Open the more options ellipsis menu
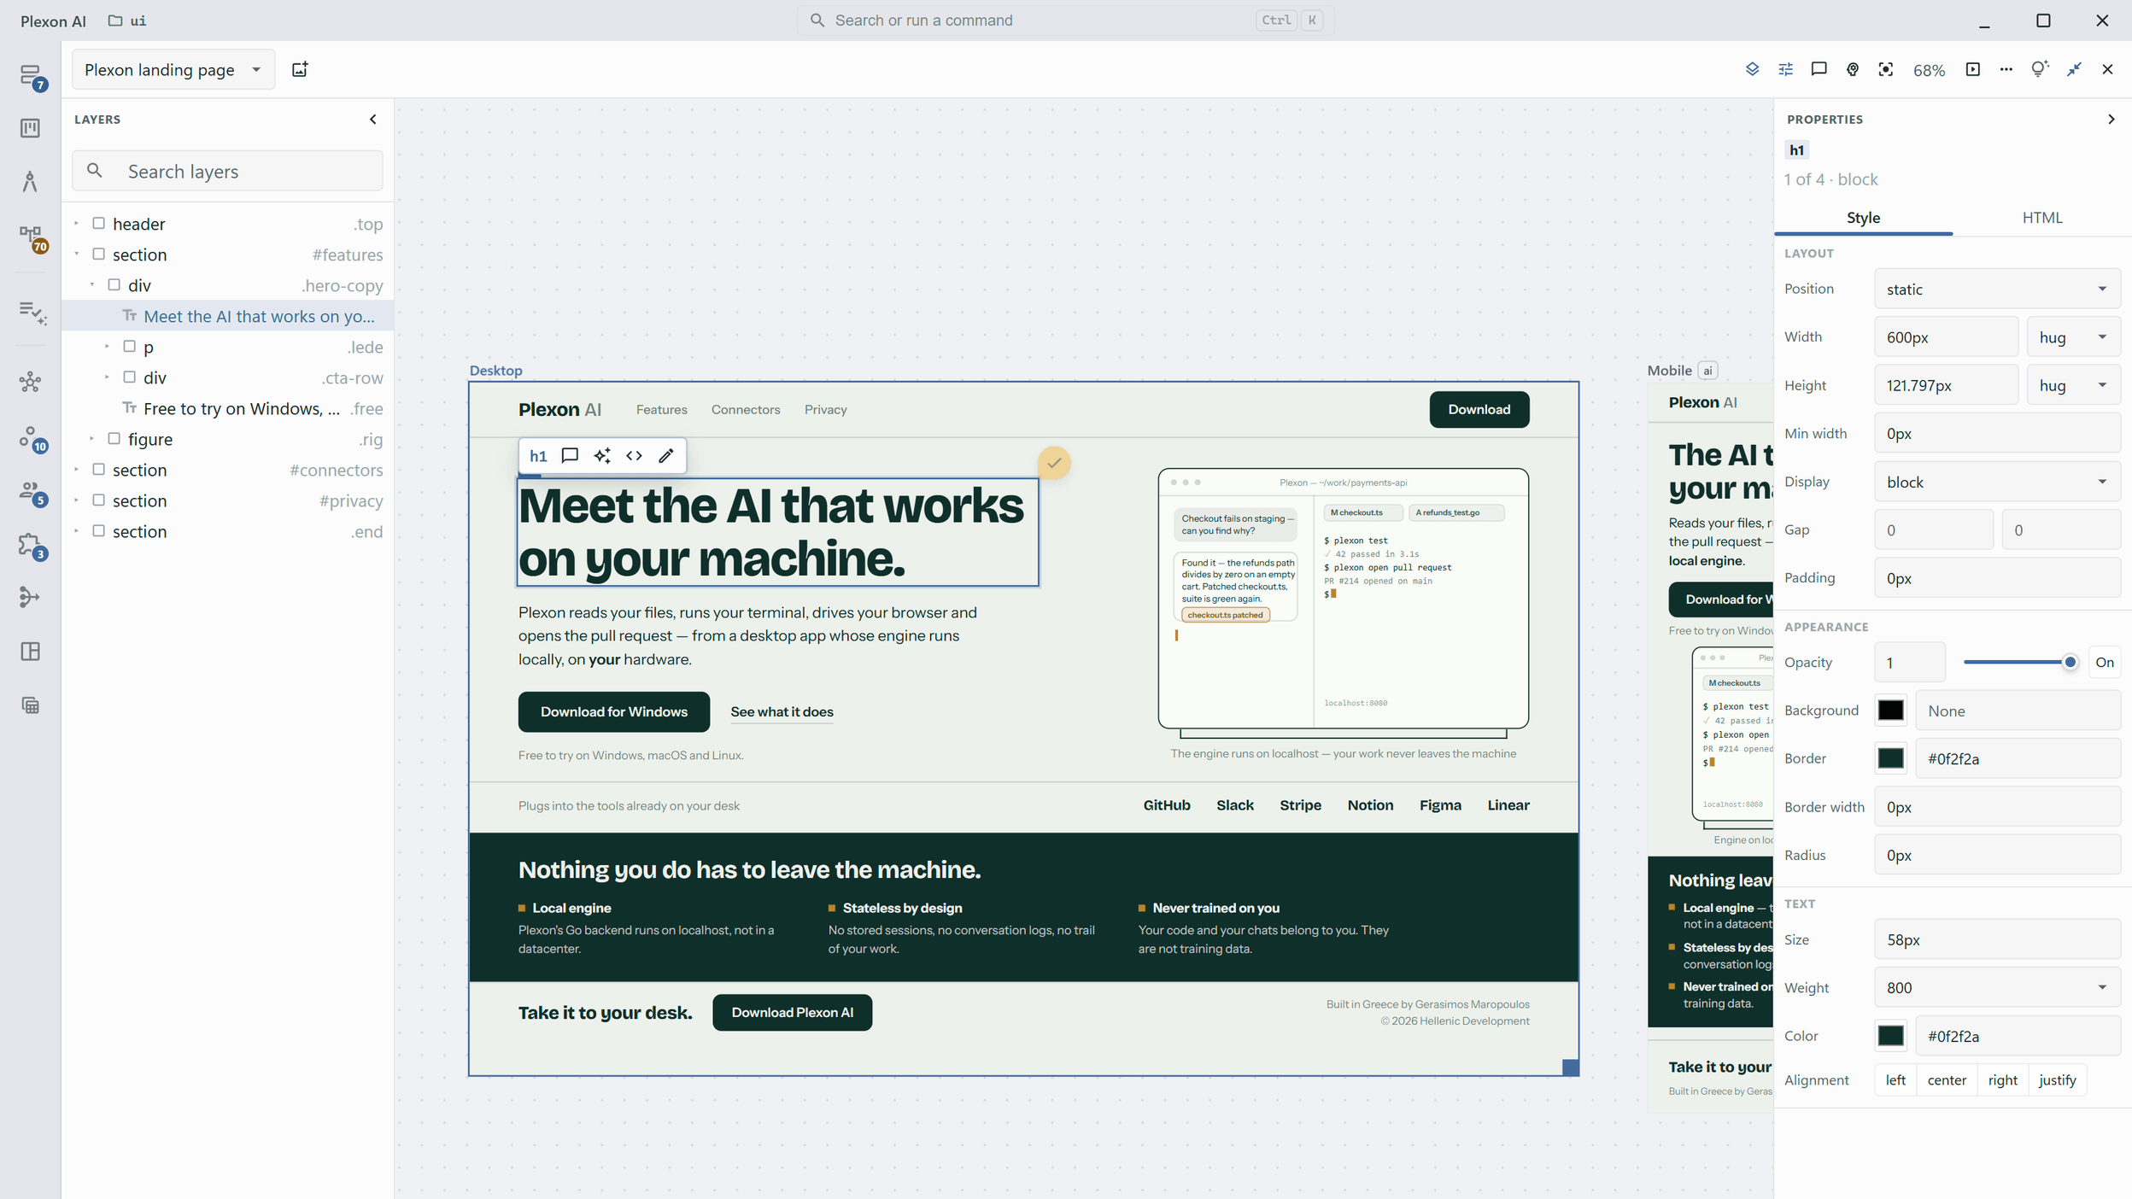The image size is (2132, 1199). point(2006,69)
